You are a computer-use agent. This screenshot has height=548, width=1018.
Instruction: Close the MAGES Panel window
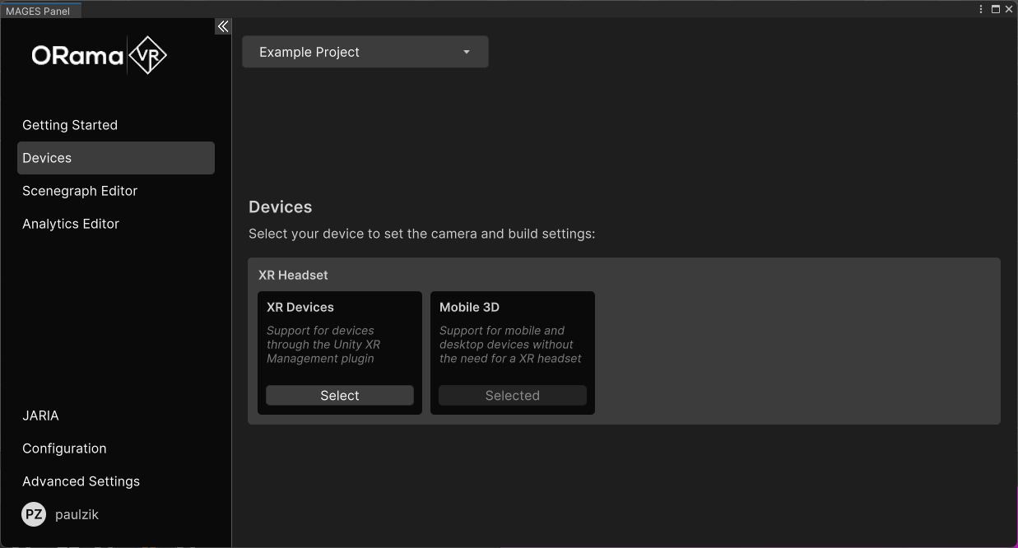pyautogui.click(x=1009, y=9)
